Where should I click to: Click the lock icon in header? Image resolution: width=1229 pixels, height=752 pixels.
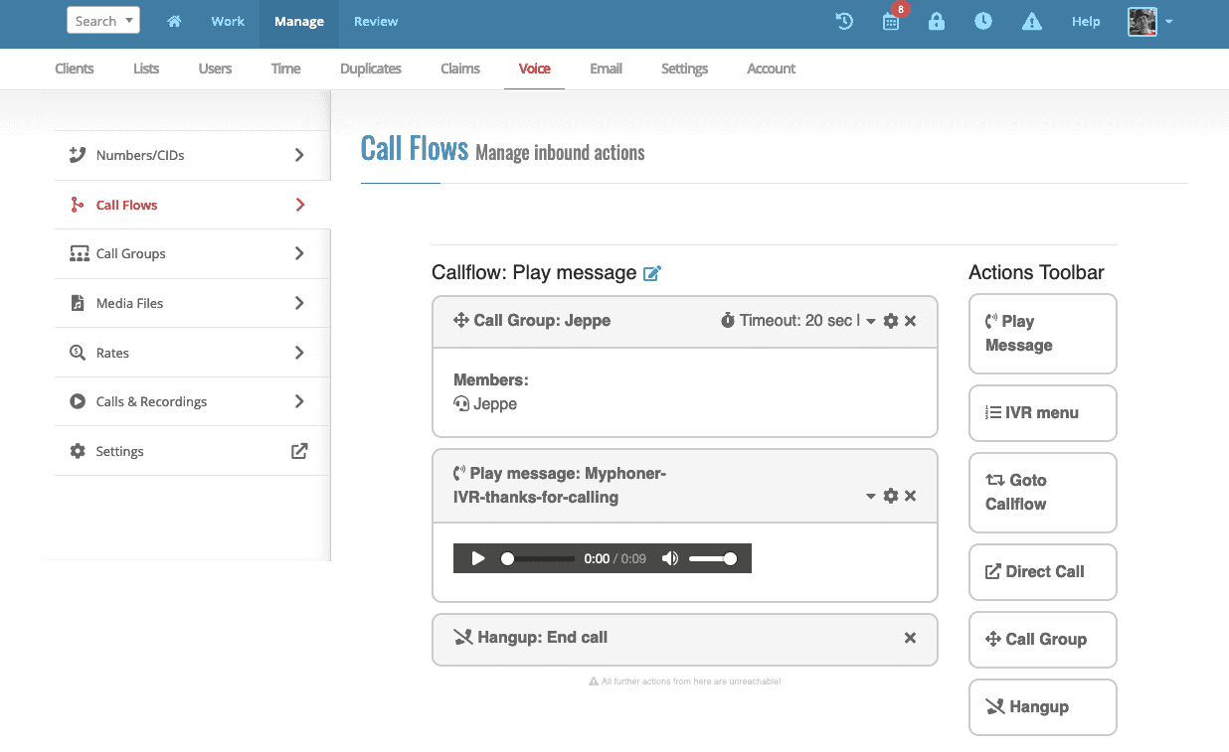point(936,21)
